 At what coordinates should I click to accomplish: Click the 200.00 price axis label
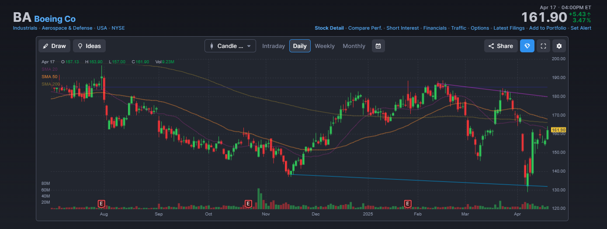559,58
